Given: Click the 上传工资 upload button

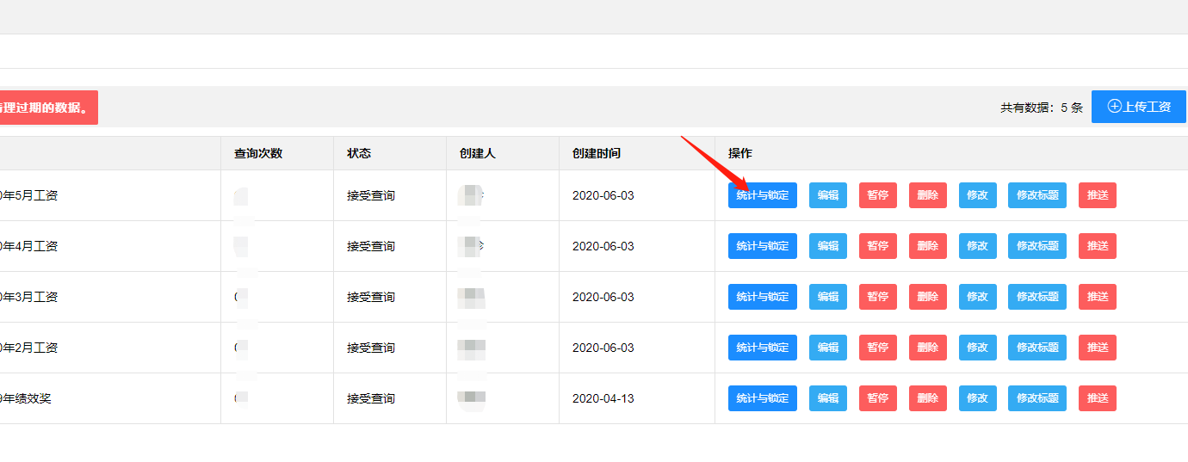Looking at the screenshot, I should tap(1138, 107).
